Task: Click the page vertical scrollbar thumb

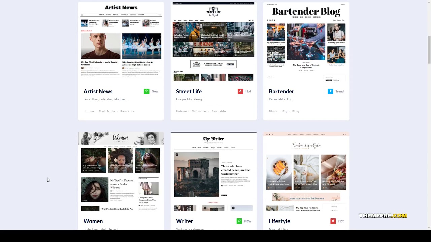Action: 429,49
